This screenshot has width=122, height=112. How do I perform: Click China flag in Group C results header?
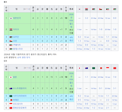pyautogui.click(x=115, y=68)
